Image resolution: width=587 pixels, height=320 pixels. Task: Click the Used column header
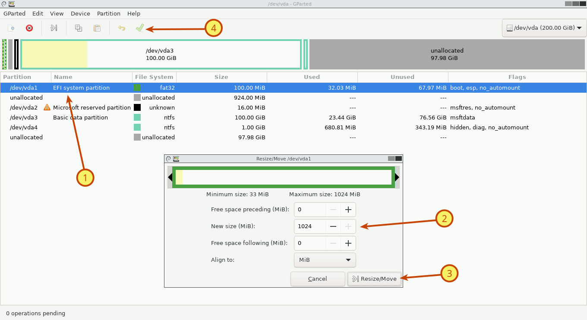pyautogui.click(x=312, y=77)
